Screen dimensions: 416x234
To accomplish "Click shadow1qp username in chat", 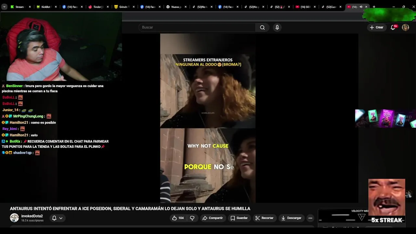I will point(22,153).
